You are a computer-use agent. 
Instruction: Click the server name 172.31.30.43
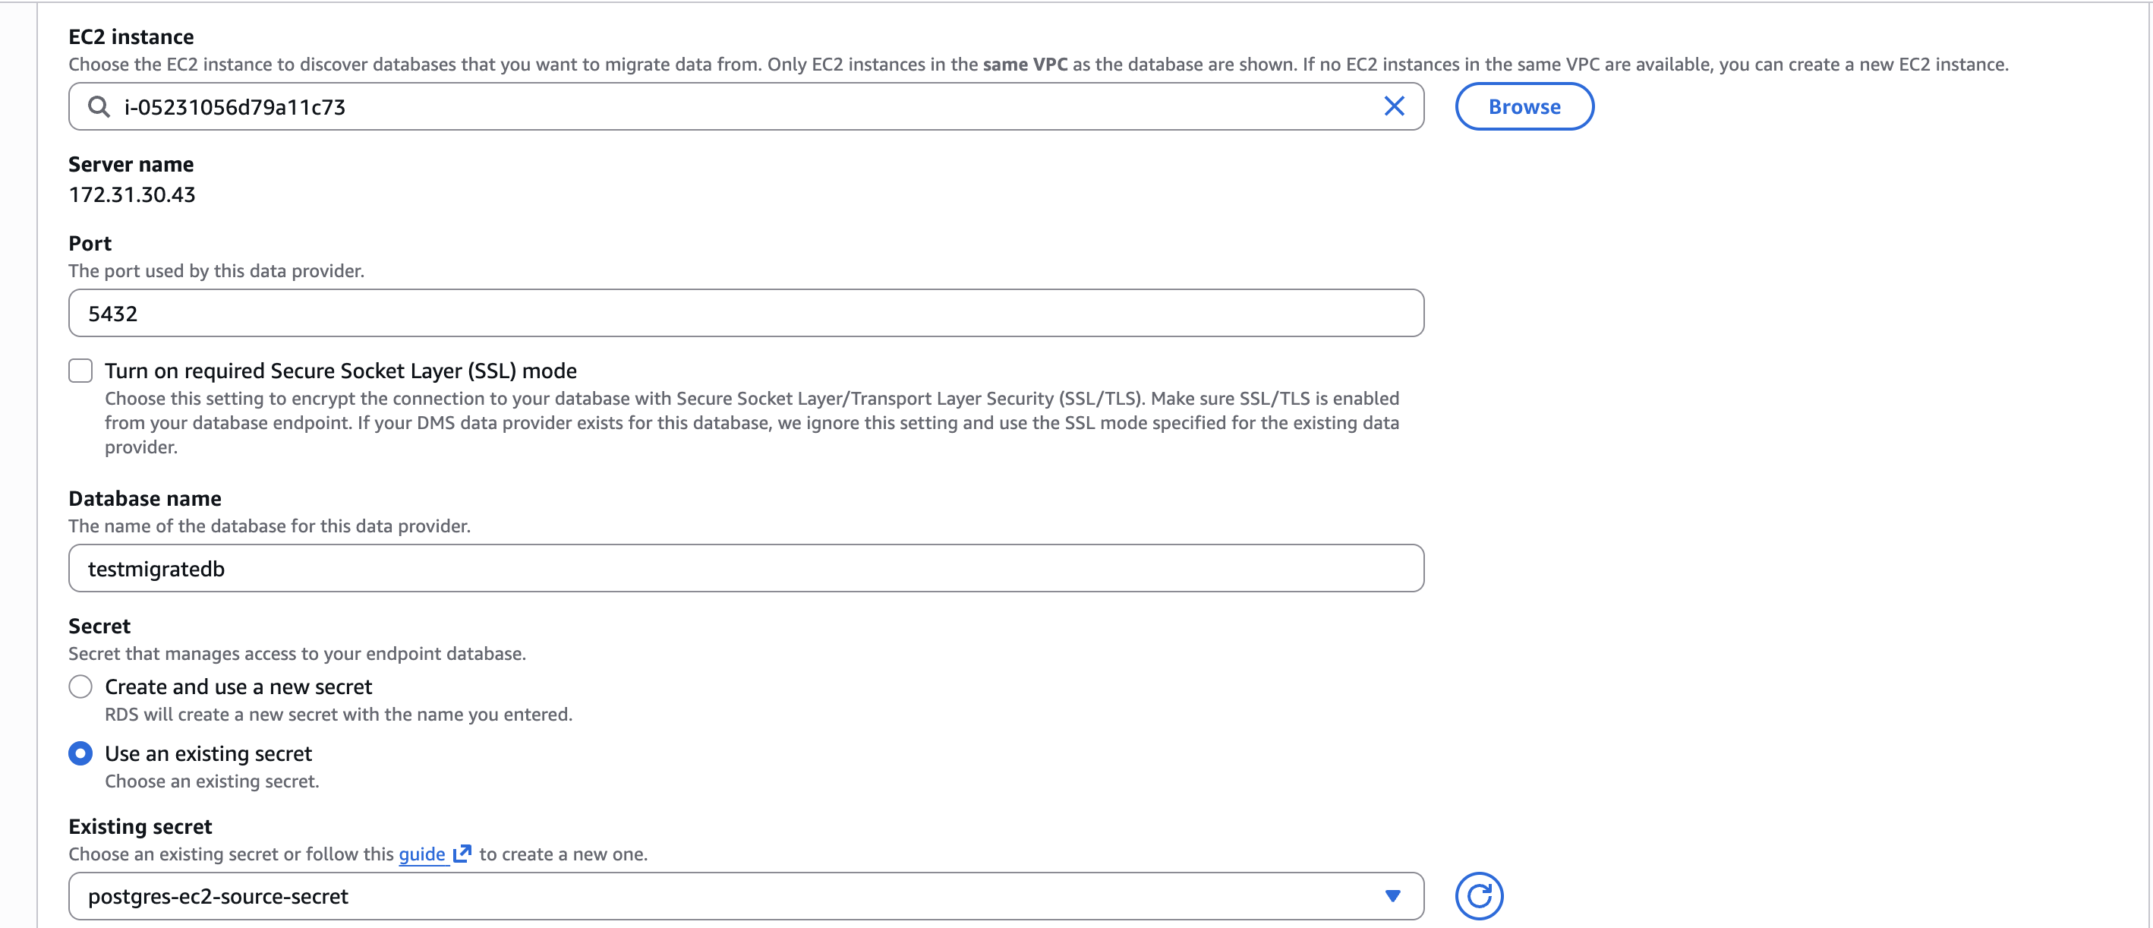click(x=132, y=194)
